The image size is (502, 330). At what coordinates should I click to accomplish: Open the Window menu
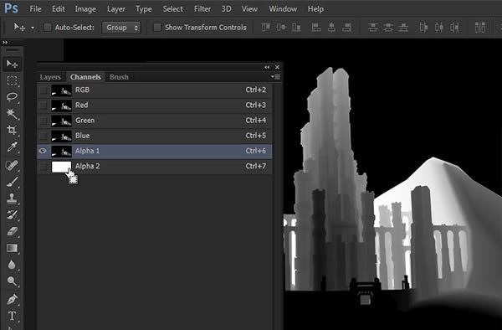pyautogui.click(x=283, y=9)
